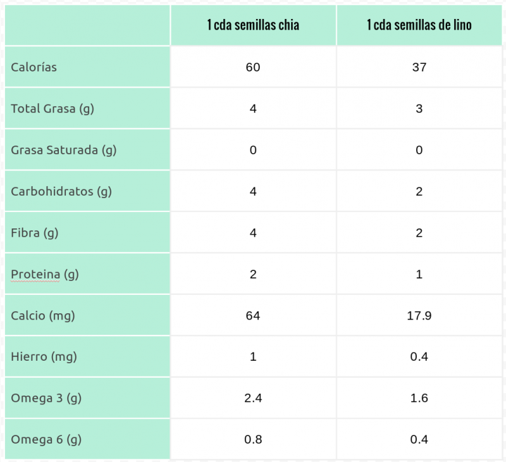Viewport: 506px width, 462px height.
Task: Select the Carbohidratos (g) row label
Action: pyautogui.click(x=61, y=191)
